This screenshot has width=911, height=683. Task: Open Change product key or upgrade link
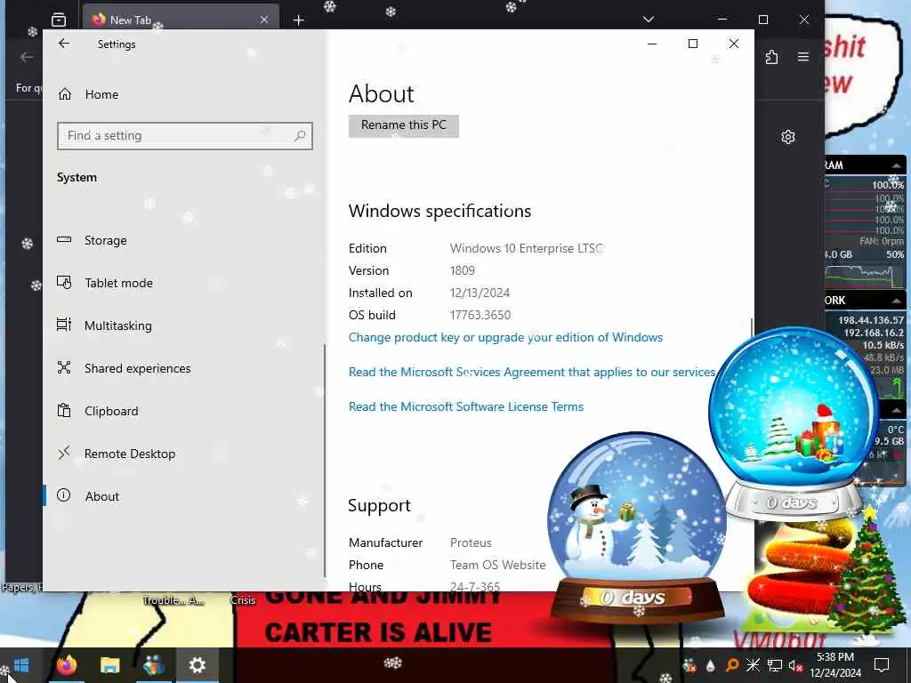[505, 337]
